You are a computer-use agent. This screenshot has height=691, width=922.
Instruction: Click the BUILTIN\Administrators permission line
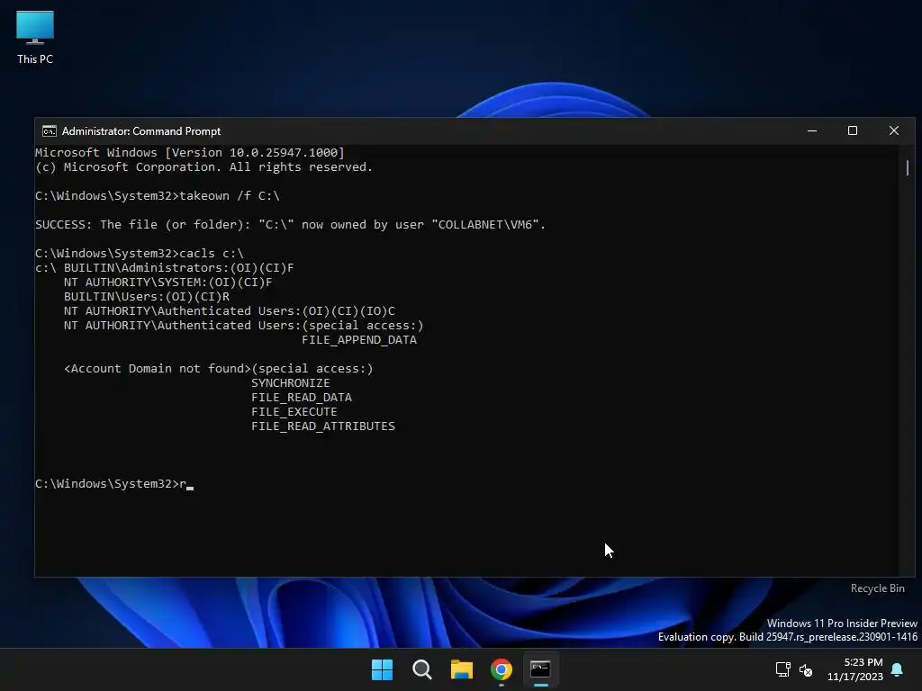[164, 268]
